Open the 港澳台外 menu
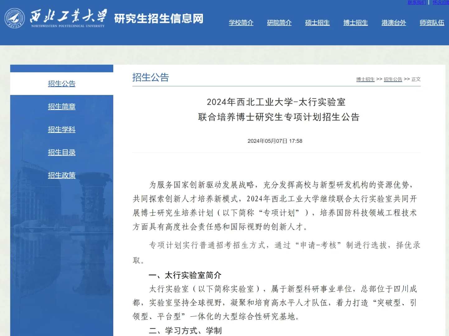 pos(394,23)
